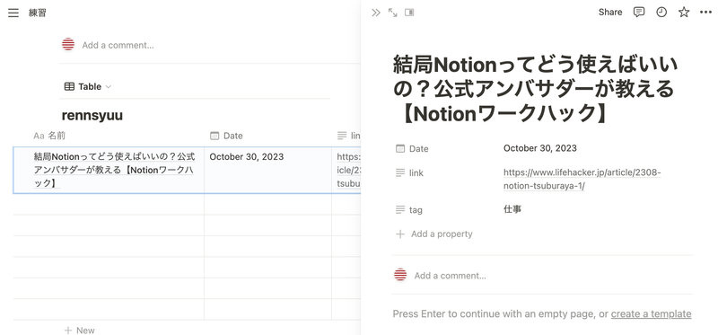Click the Date calendar icon in the side panel
Image resolution: width=718 pixels, height=335 pixels.
[x=400, y=148]
